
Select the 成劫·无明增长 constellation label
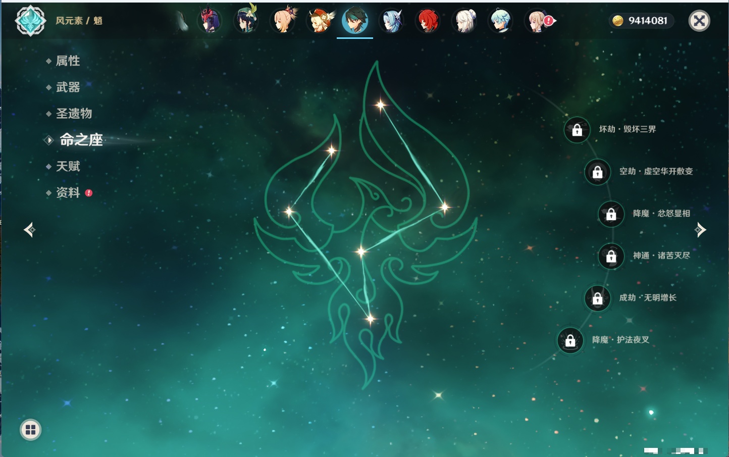[x=648, y=298]
